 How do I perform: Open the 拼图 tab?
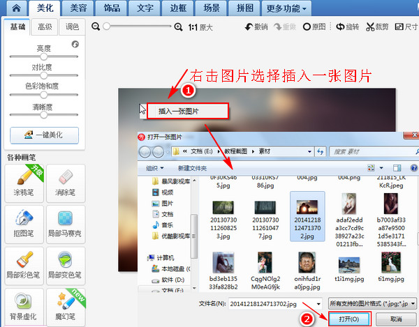pyautogui.click(x=244, y=8)
